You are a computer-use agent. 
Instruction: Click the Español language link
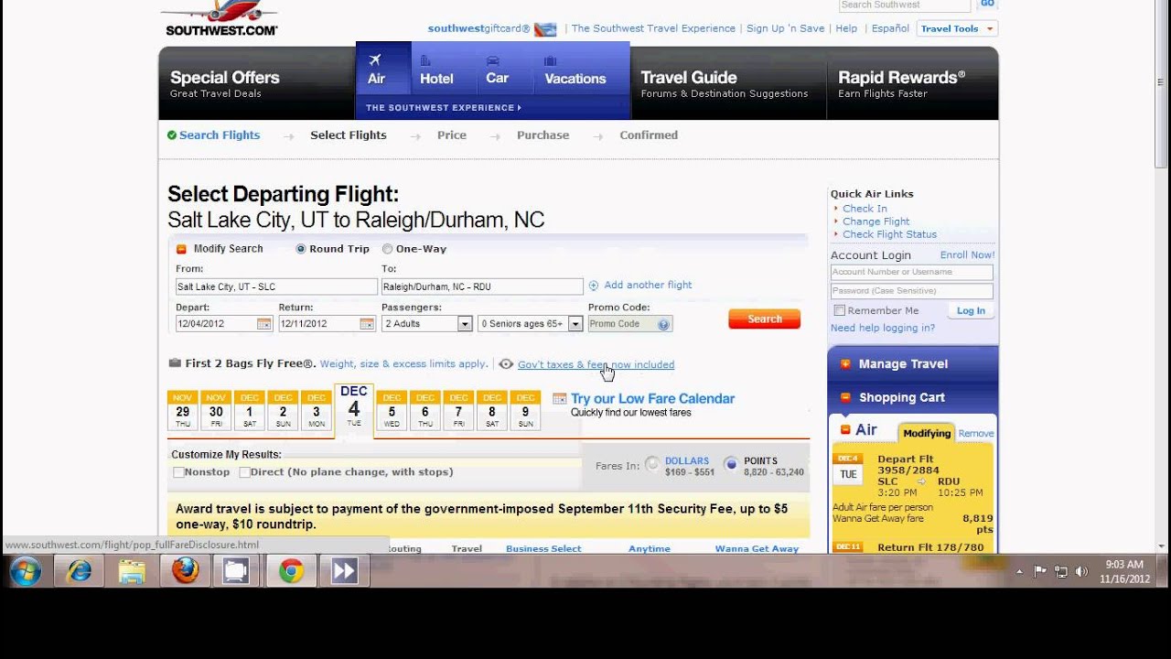tap(890, 28)
